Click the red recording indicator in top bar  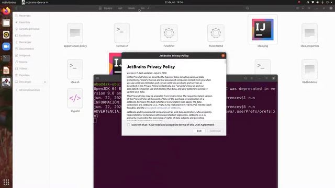click(299, 2)
